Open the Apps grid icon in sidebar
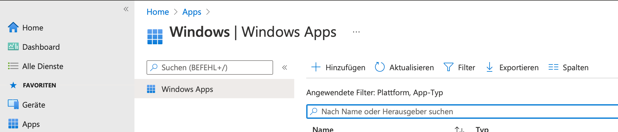618x132 pixels. coord(13,124)
